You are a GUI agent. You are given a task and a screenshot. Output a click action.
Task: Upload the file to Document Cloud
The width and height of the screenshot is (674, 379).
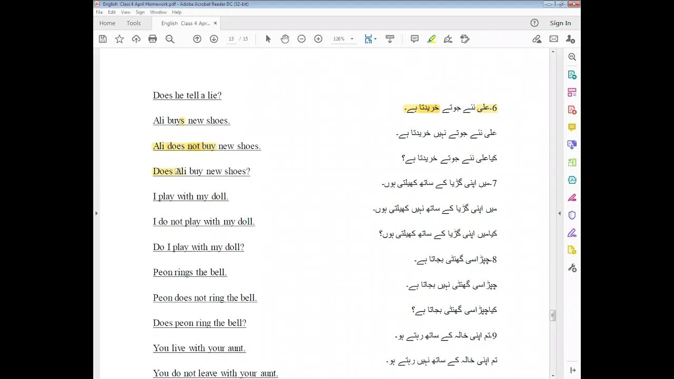coord(136,39)
